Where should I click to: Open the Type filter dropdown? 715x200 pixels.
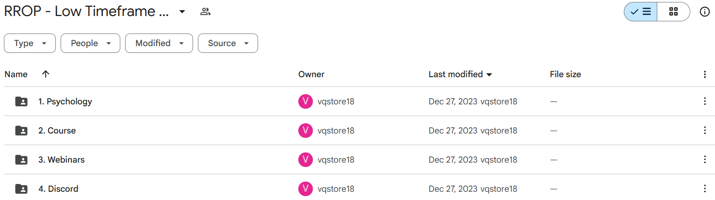(30, 43)
